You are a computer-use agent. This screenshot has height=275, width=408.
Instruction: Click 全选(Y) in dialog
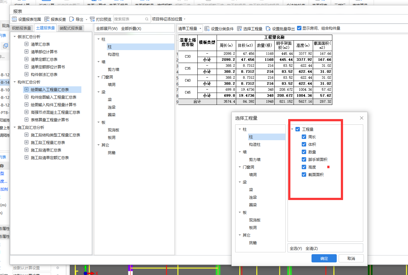[296, 249]
